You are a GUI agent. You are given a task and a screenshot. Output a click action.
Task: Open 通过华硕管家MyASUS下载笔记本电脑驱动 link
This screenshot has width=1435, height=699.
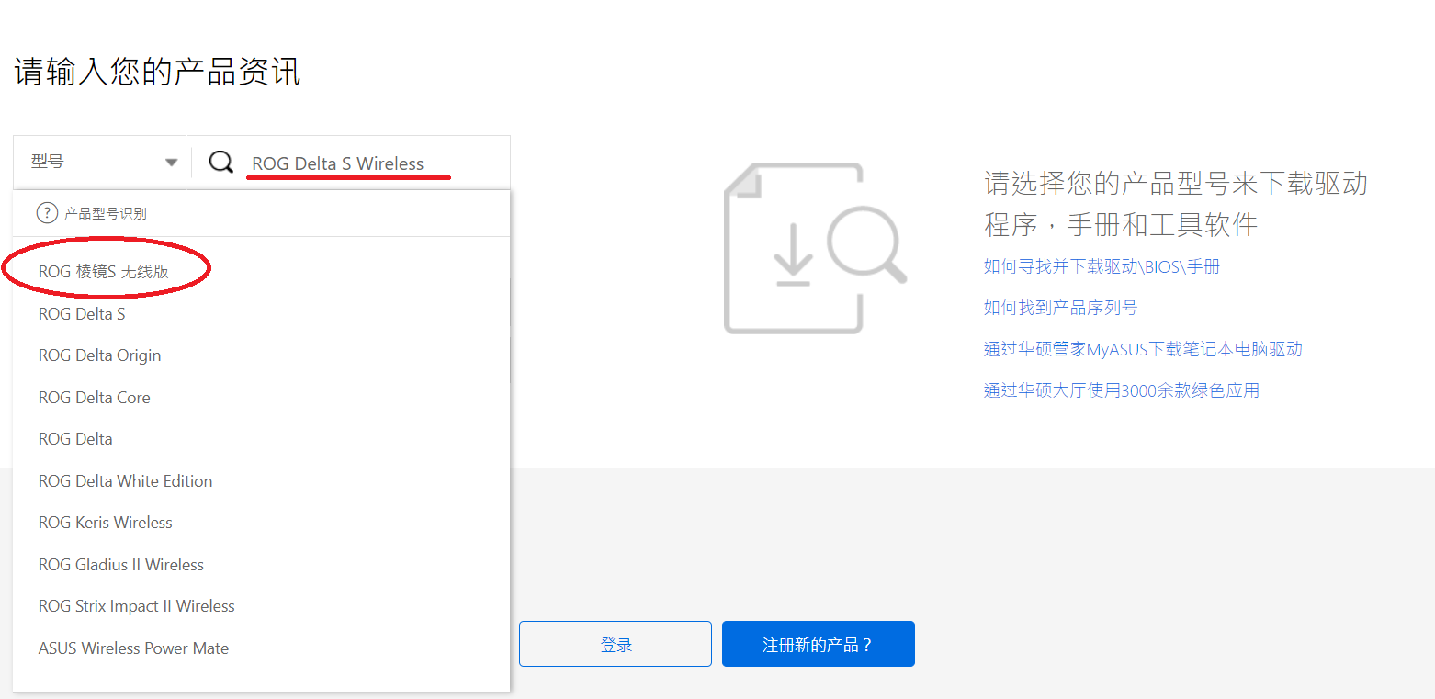pos(1143,349)
